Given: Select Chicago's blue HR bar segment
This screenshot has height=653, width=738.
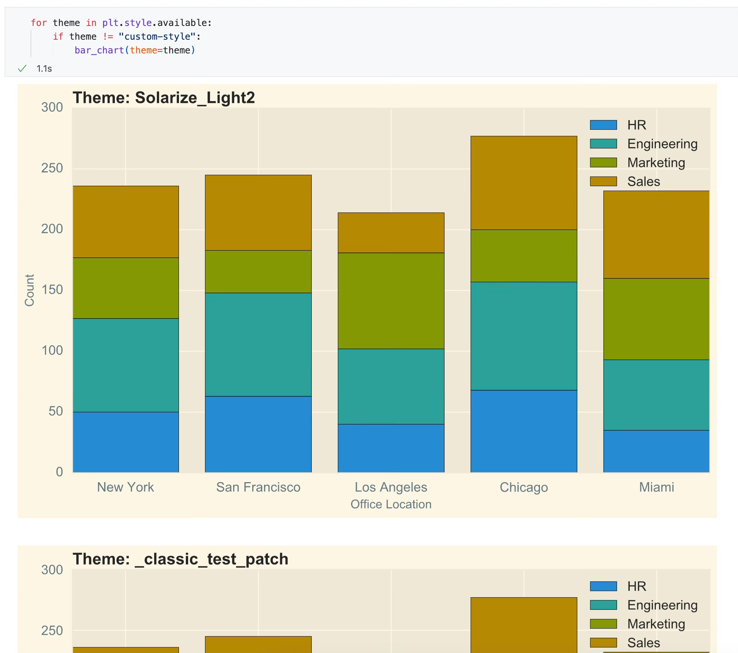Looking at the screenshot, I should [524, 431].
